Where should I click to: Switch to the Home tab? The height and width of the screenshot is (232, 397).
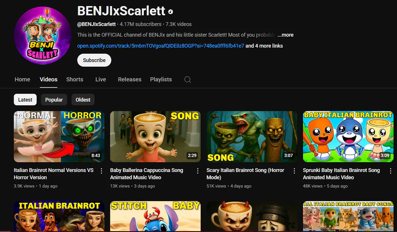click(22, 80)
